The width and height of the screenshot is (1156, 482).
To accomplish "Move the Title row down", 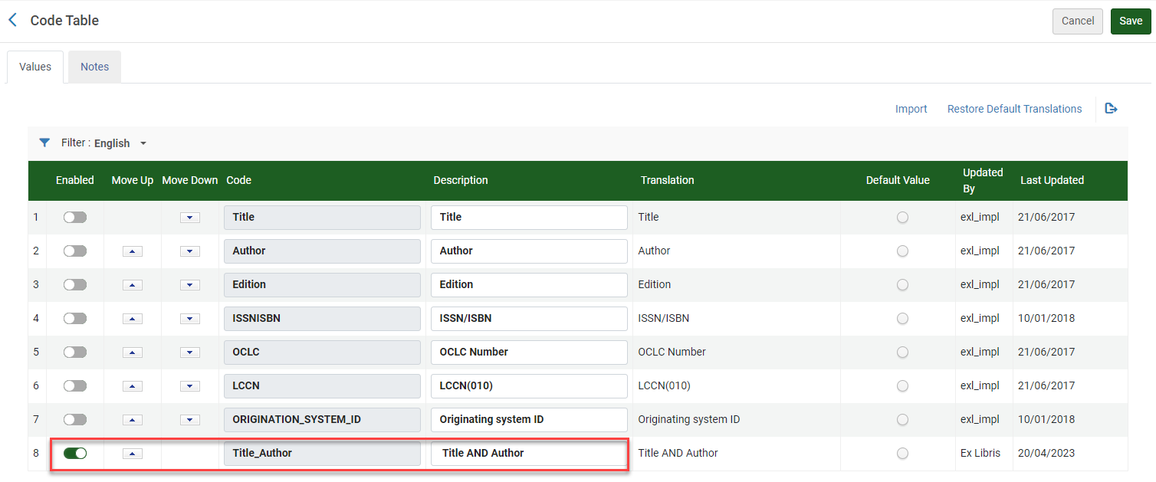I will coord(190,218).
